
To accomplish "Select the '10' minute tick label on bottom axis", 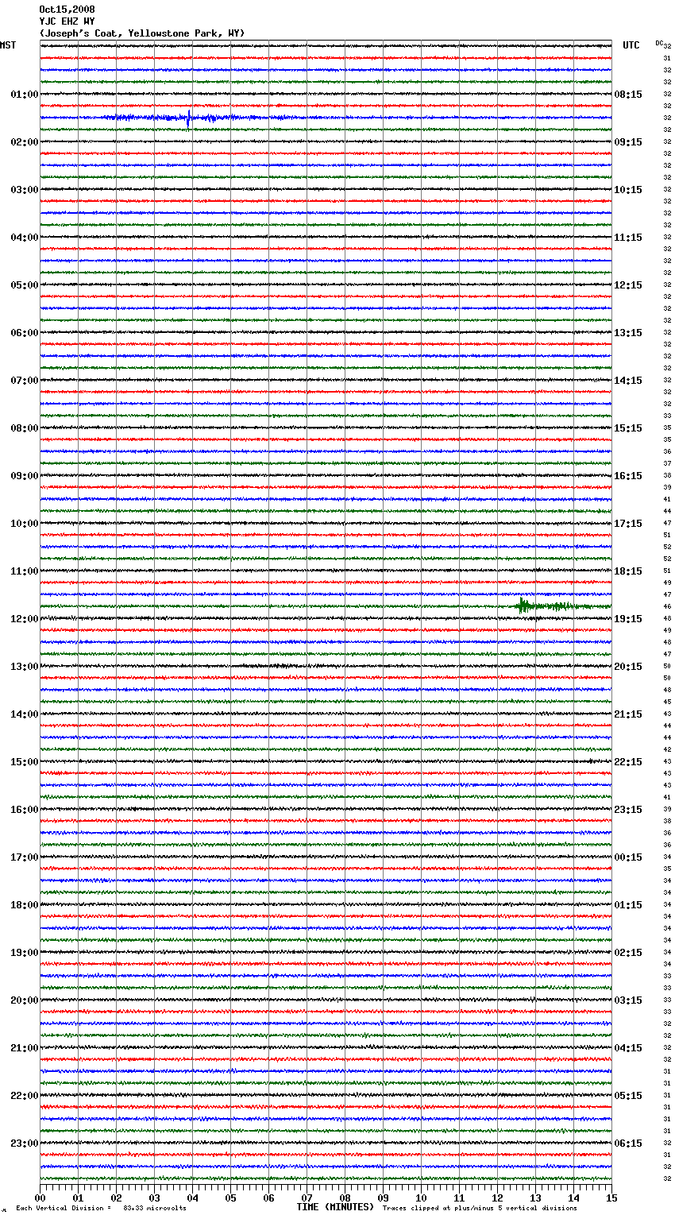I will 421,1198.
